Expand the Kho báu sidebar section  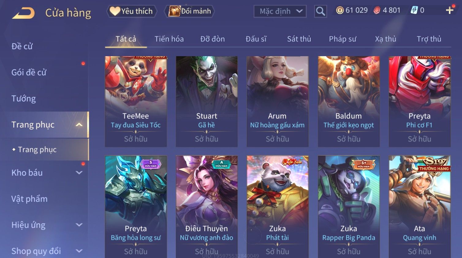coord(79,173)
